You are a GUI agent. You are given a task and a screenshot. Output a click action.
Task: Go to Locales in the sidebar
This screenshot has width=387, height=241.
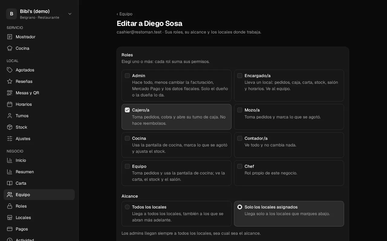(39, 218)
